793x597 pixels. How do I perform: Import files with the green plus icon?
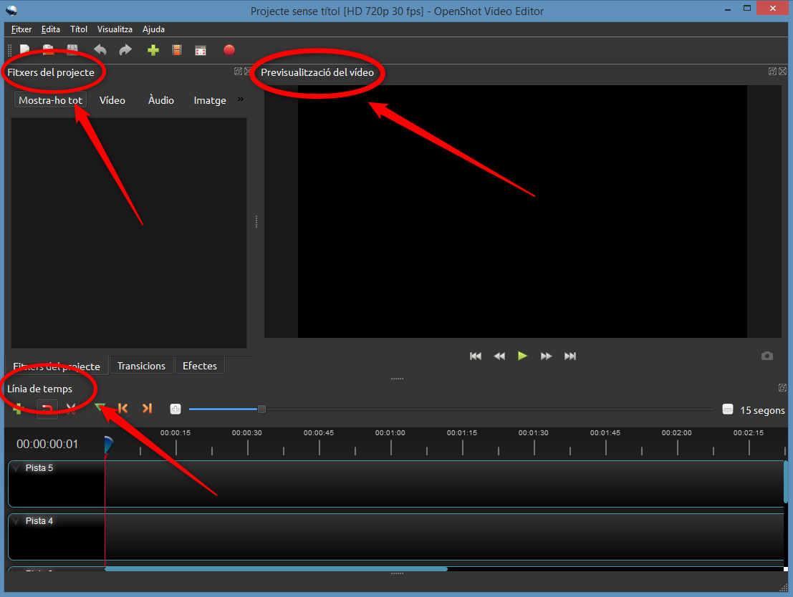pyautogui.click(x=153, y=50)
